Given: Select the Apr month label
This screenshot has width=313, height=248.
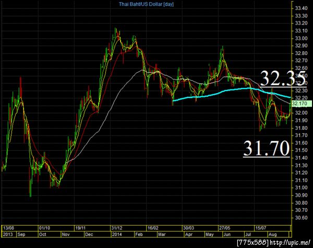Looking at the screenshot, I should tap(189, 234).
